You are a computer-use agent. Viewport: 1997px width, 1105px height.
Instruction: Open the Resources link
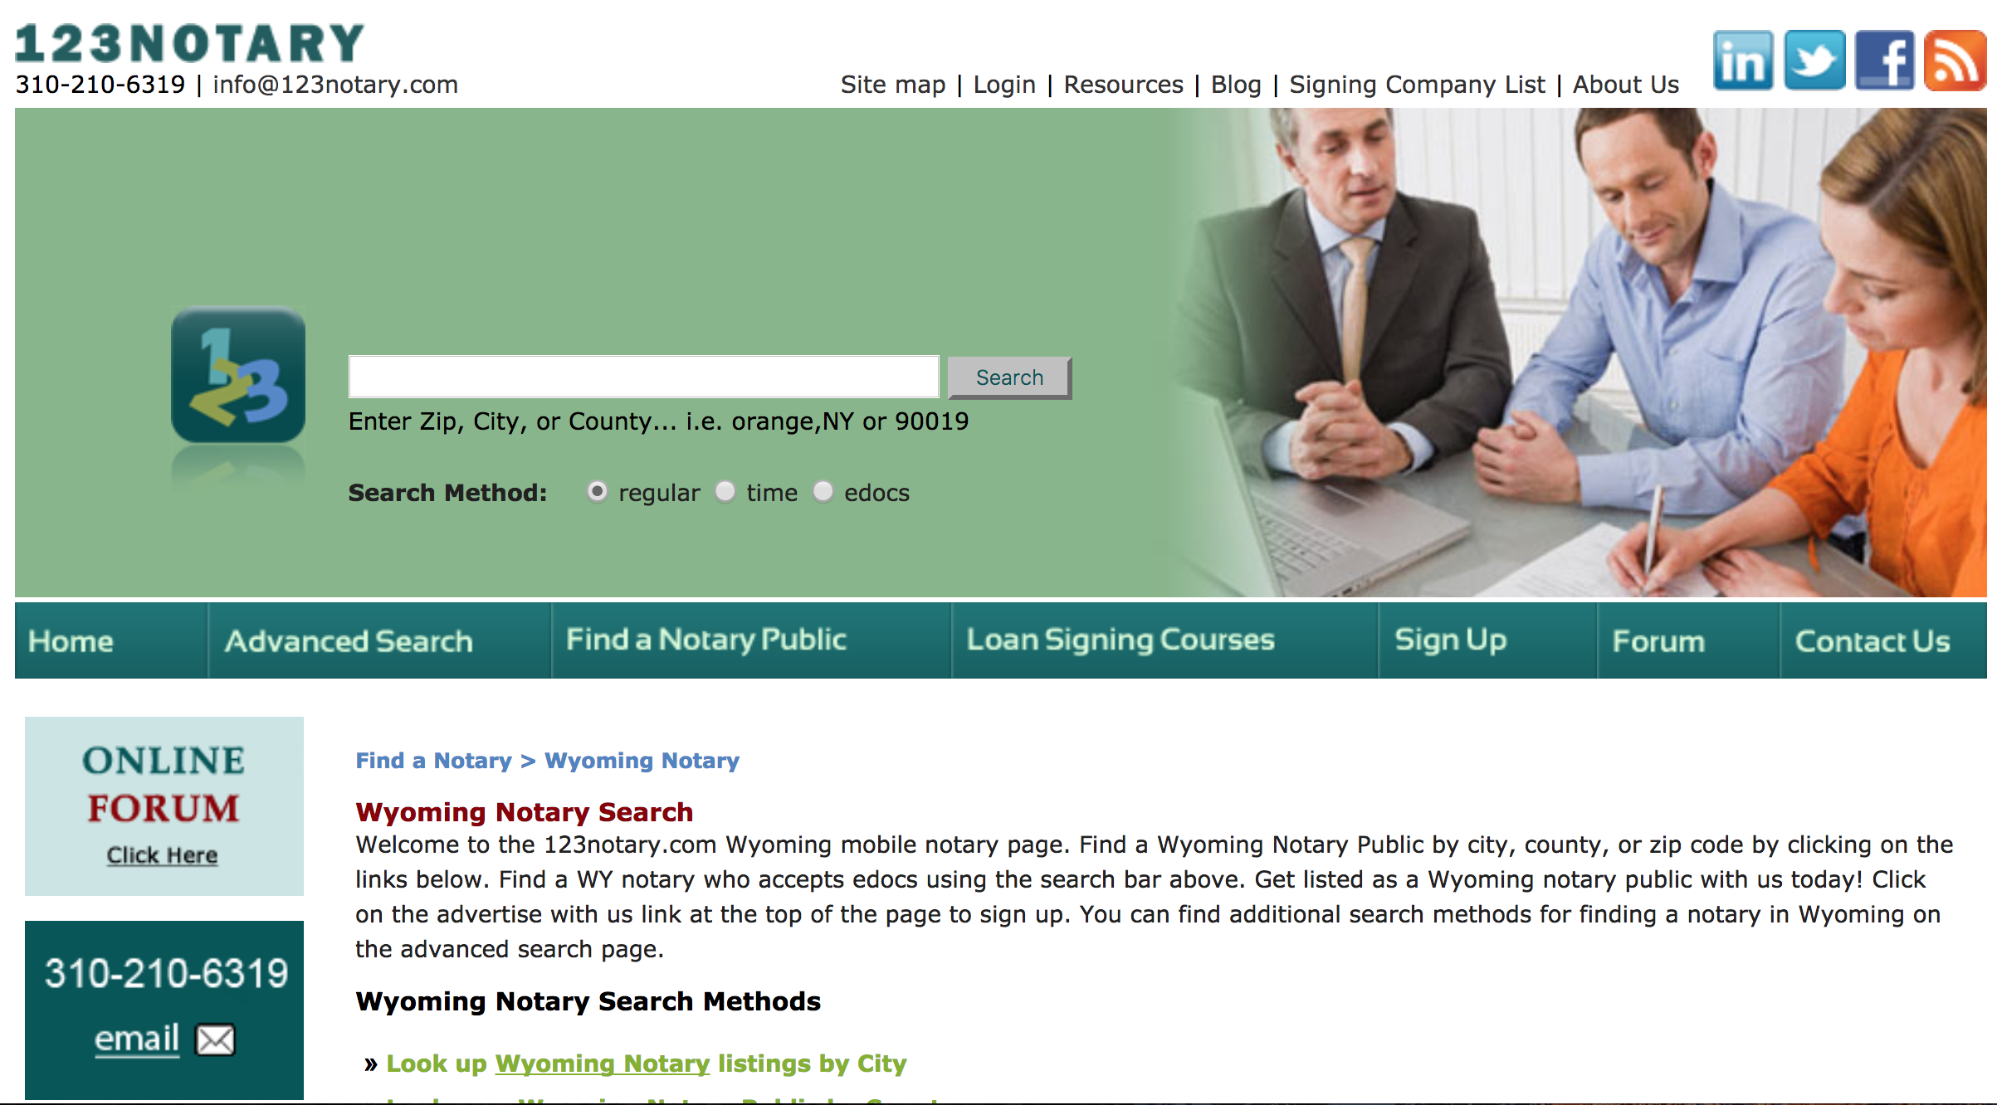(1124, 85)
